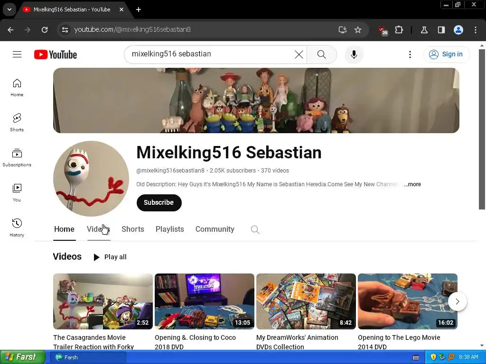
Task: Start voice search with microphone icon
Action: pyautogui.click(x=354, y=55)
